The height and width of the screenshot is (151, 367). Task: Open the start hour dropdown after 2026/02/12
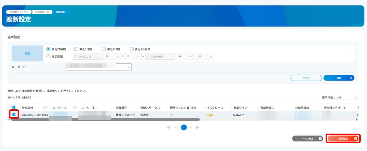(x=114, y=57)
